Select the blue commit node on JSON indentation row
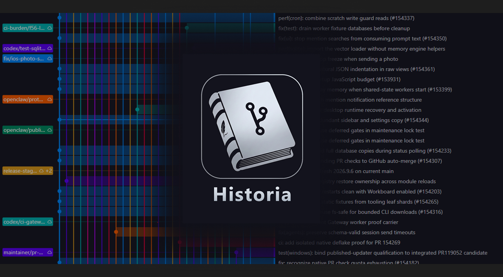Image resolution: width=503 pixels, height=277 pixels. [x=59, y=69]
